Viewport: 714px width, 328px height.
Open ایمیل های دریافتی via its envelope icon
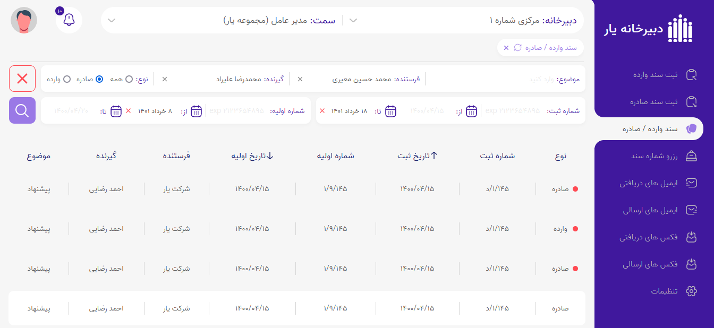tap(692, 183)
